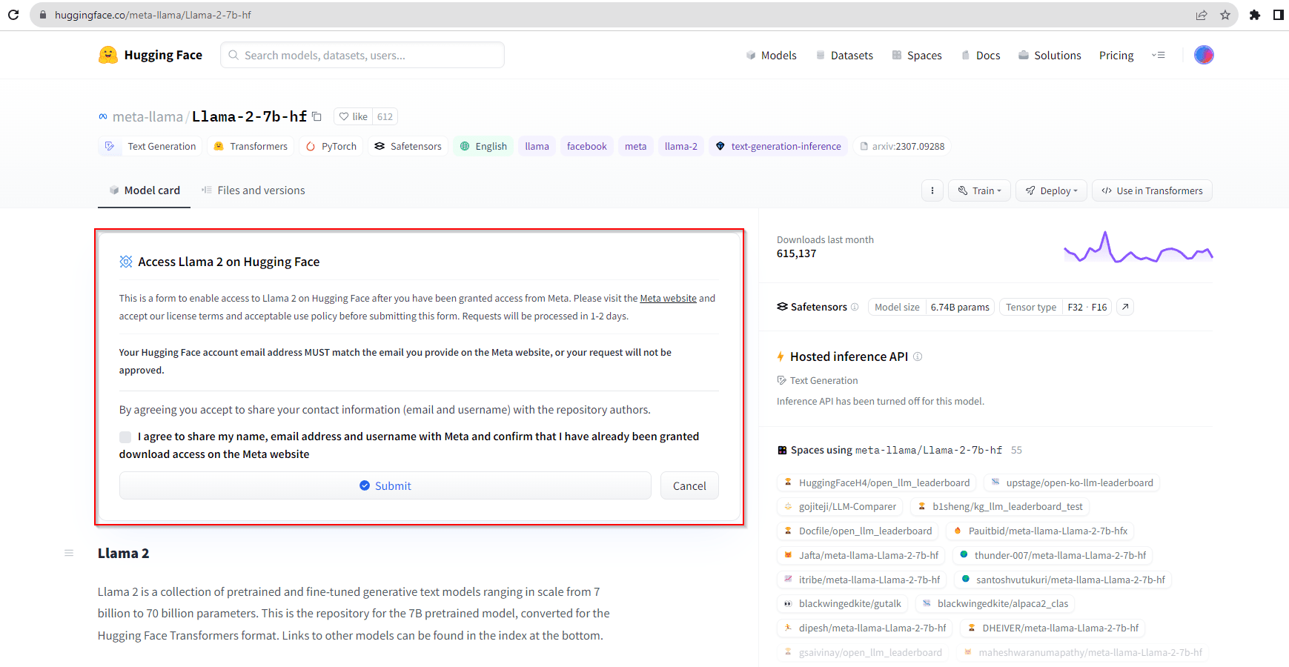The height and width of the screenshot is (667, 1289).
Task: Open the browser extensions puzzle icon
Action: 1254,15
